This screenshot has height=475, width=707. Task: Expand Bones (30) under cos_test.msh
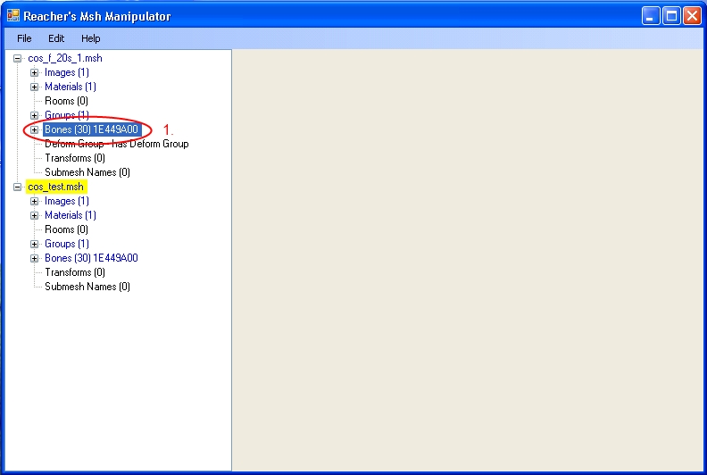pyautogui.click(x=35, y=258)
